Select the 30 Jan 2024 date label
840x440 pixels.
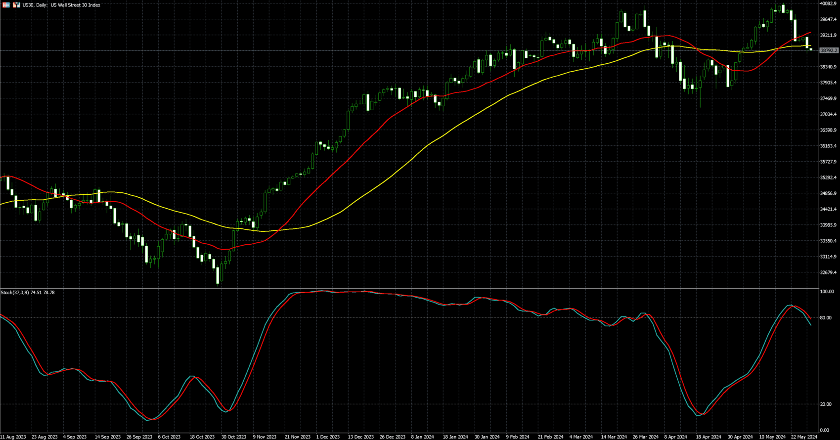486,437
